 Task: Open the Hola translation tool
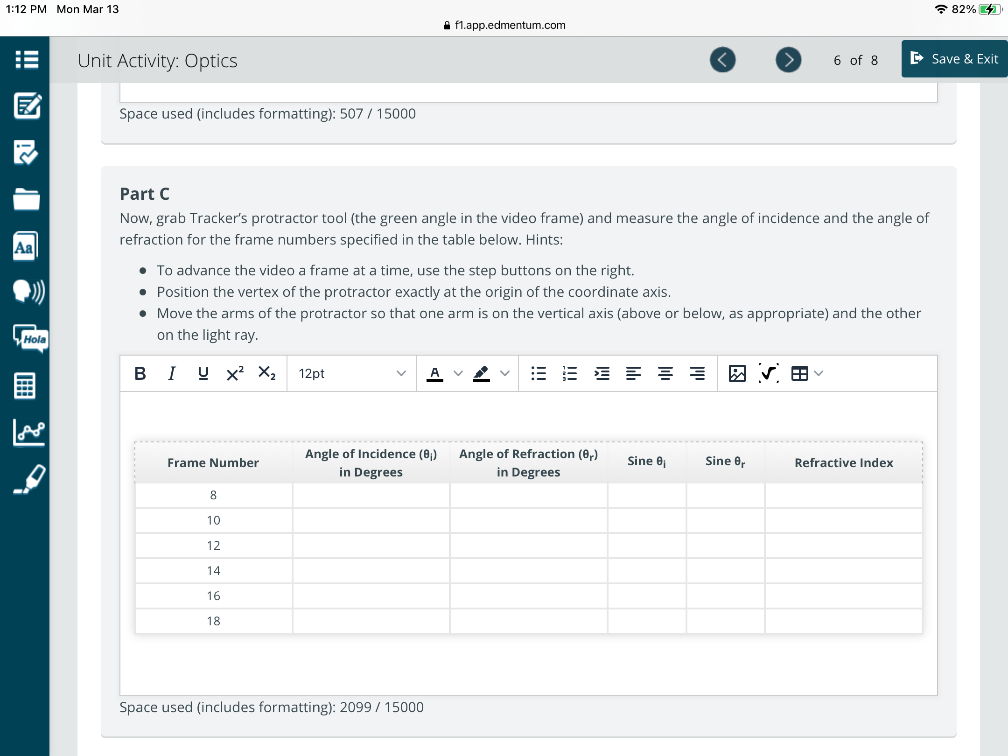coord(30,339)
